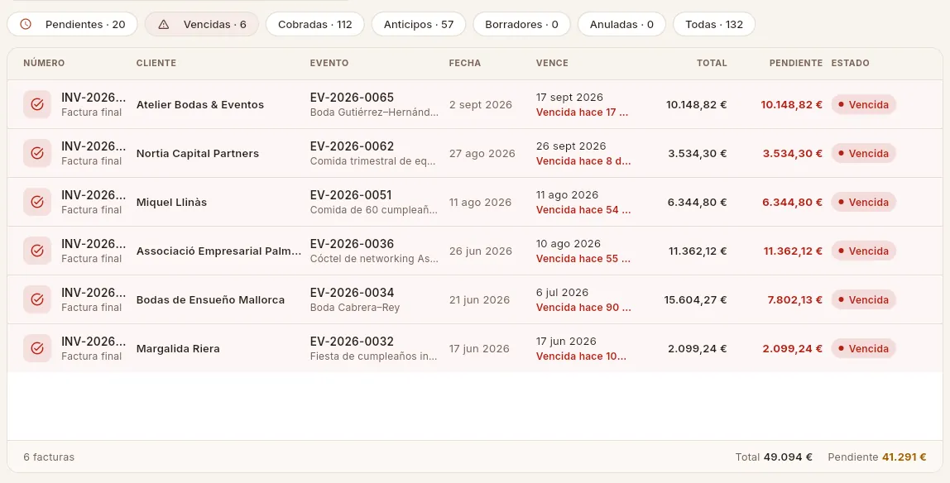Click Vencida status badge for Margalida Riera

coord(863,349)
